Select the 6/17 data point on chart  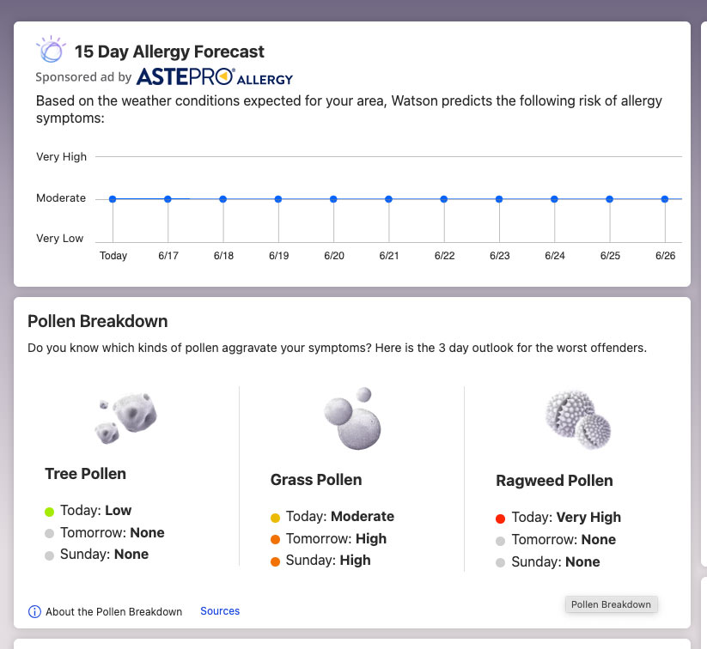click(x=168, y=199)
